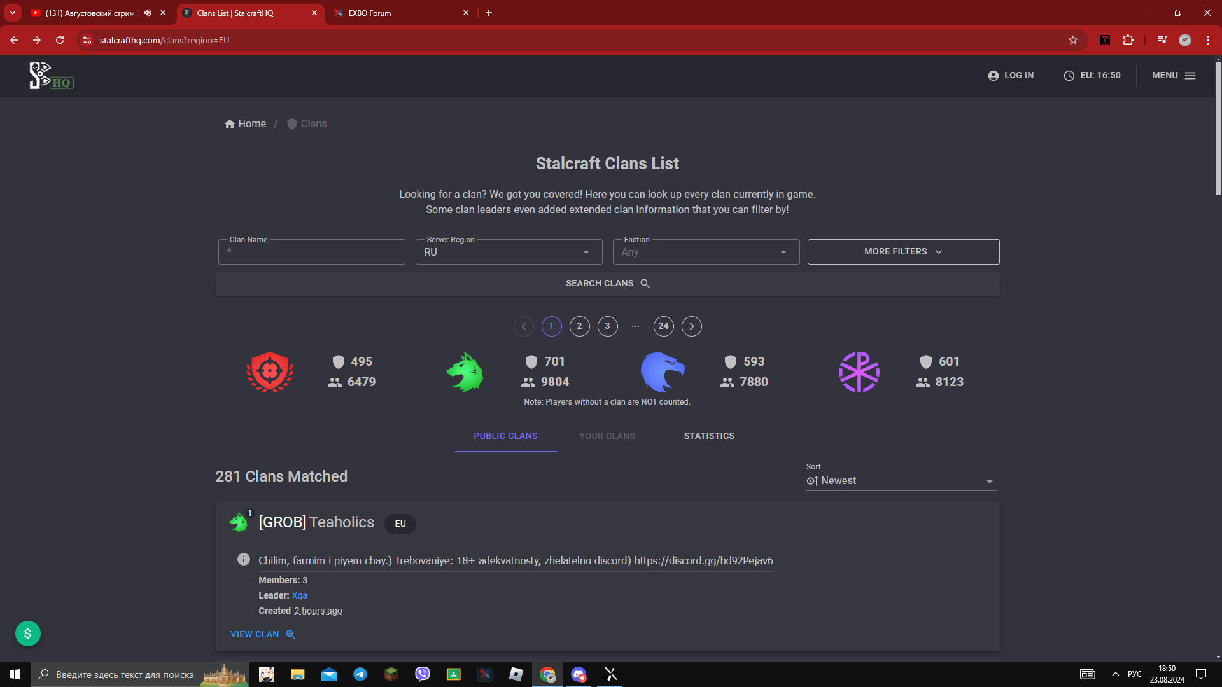The width and height of the screenshot is (1222, 687).
Task: Click the purple Covenant faction emblem
Action: tap(859, 372)
